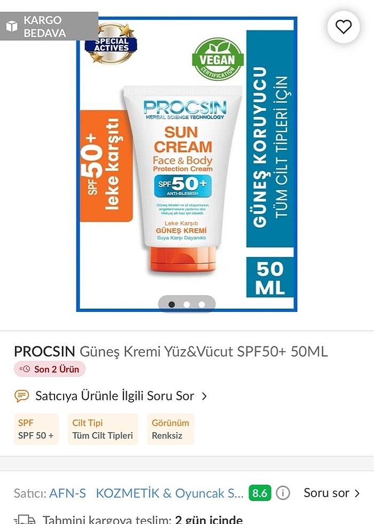Open the sun cream product image

[186, 165]
